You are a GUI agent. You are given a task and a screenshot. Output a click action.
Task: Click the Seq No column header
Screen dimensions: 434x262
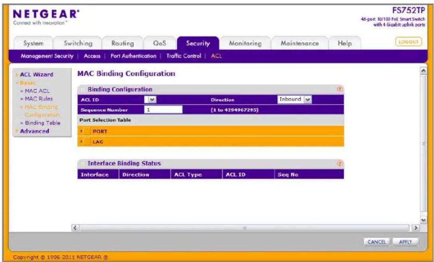pyautogui.click(x=309, y=175)
